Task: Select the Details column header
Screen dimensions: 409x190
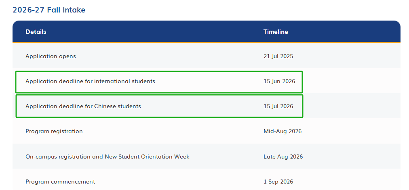Action: pos(36,32)
